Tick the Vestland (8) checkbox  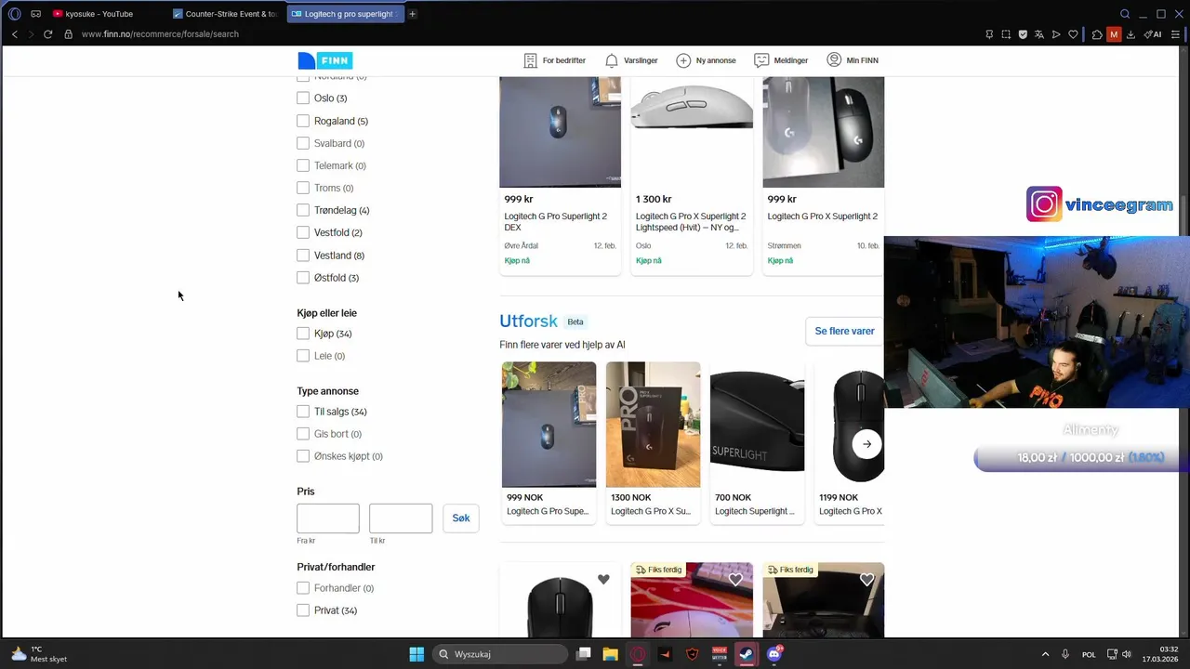pyautogui.click(x=303, y=256)
